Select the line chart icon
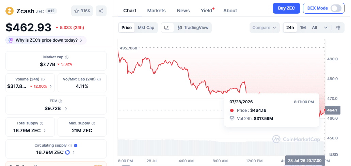 [167, 28]
